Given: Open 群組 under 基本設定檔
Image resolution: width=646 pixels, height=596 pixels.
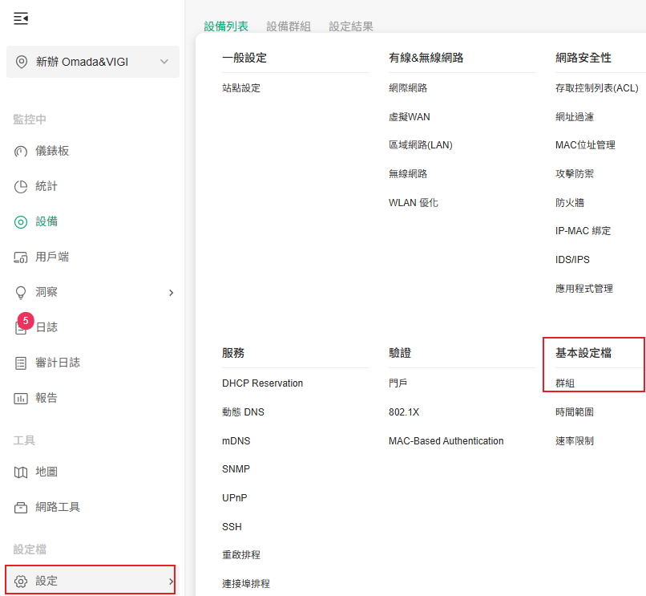Looking at the screenshot, I should point(565,383).
